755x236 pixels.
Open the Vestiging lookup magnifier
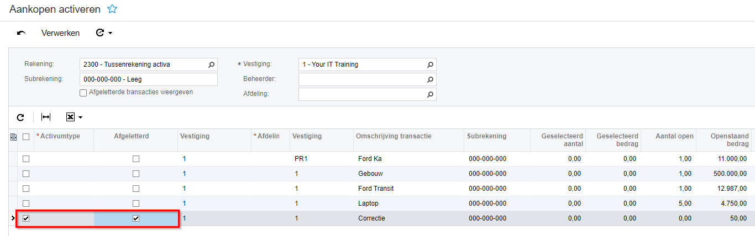click(x=430, y=65)
